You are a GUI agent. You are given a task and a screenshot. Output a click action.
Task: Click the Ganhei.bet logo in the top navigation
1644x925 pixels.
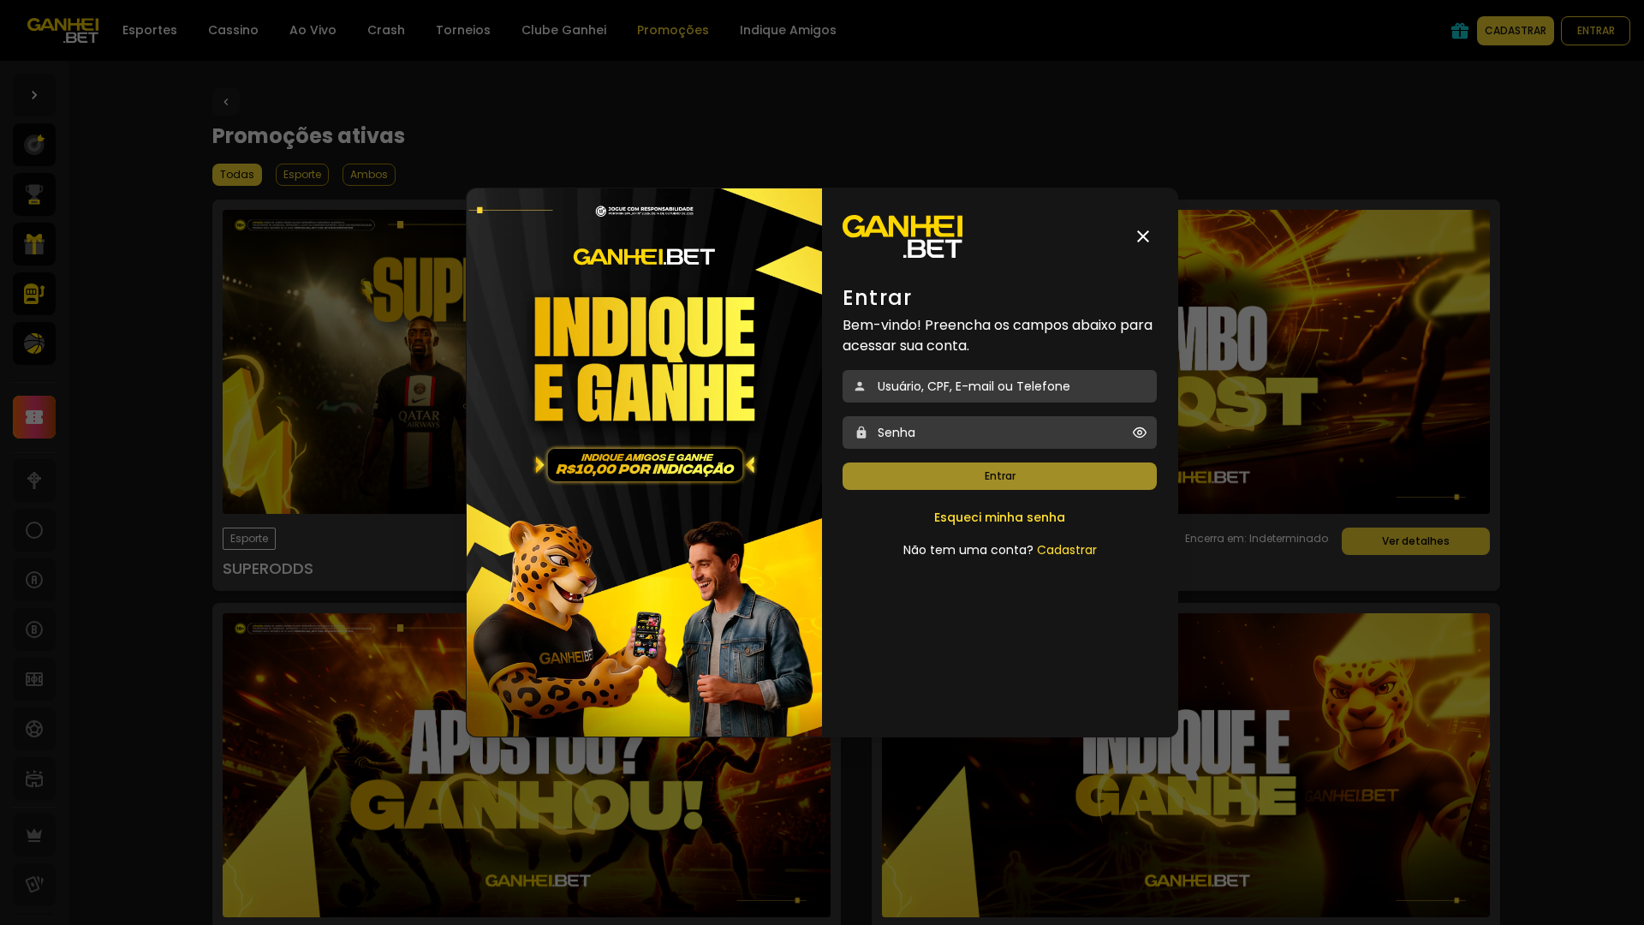(63, 31)
